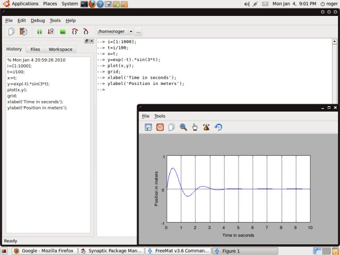This screenshot has width=340, height=255.
Task: Click the green stop execution icon
Action: tap(63, 32)
